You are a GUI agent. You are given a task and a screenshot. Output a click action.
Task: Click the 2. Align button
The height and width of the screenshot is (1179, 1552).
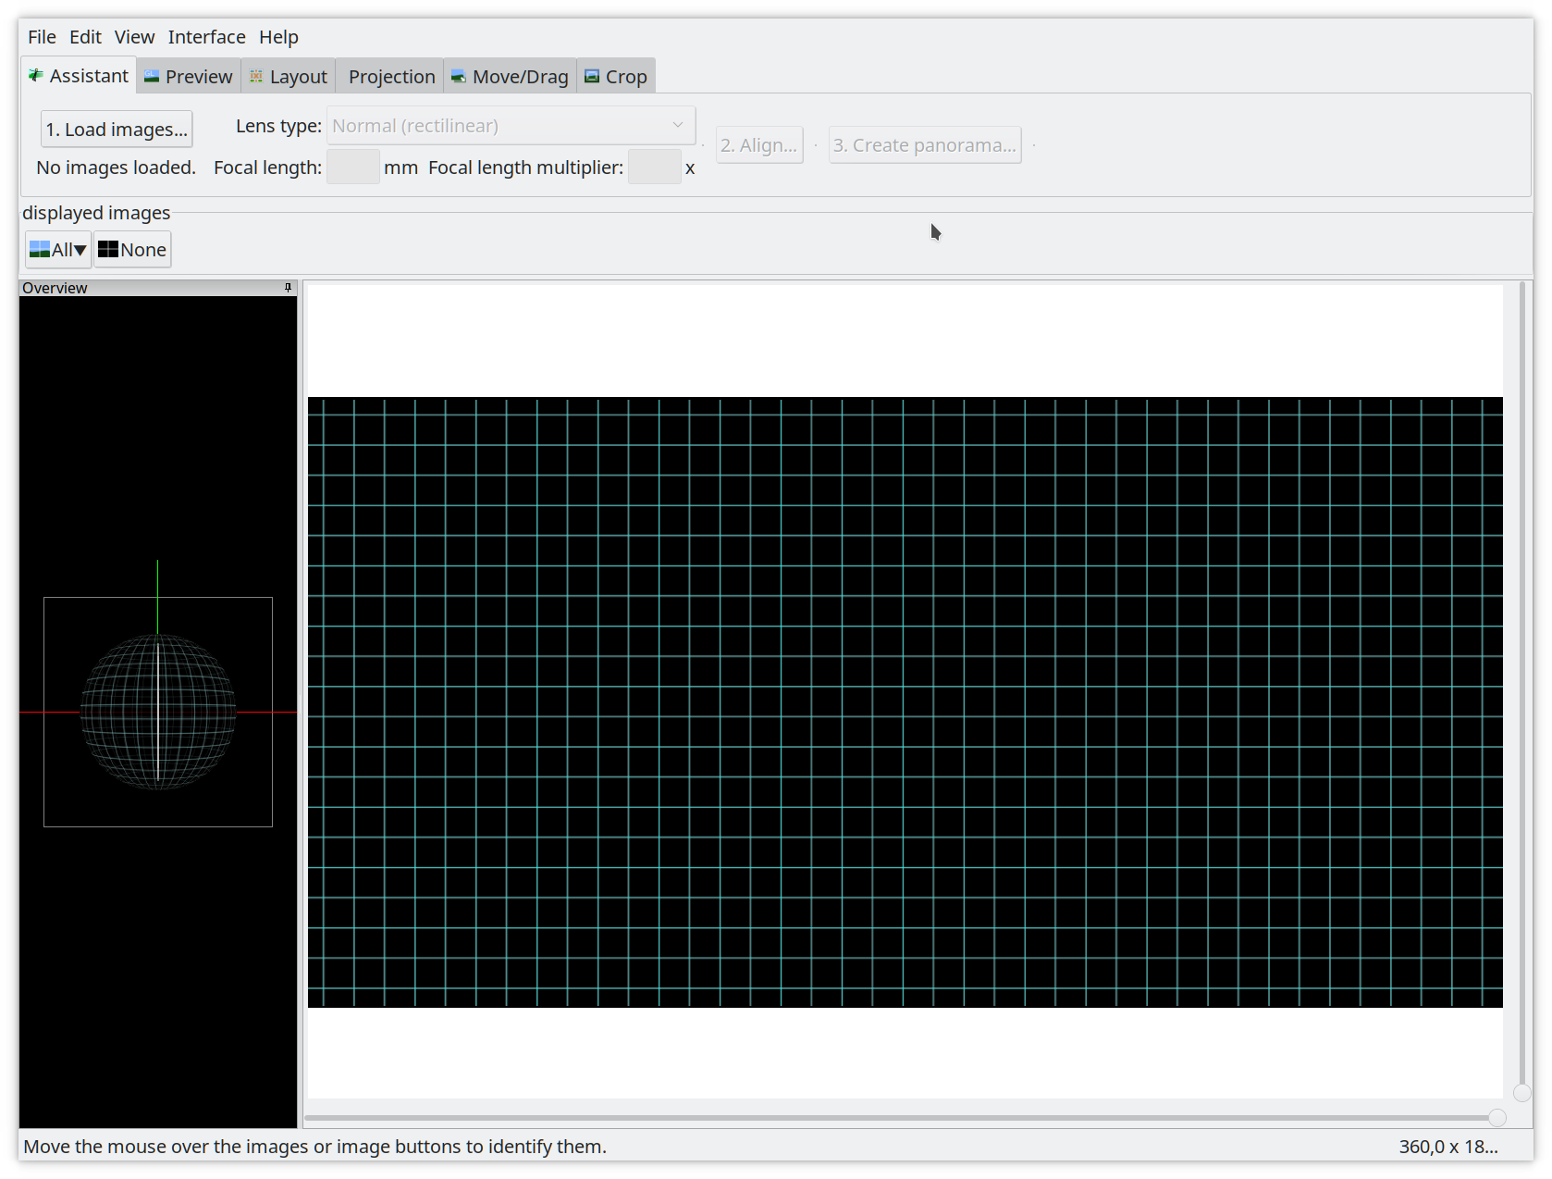(759, 145)
